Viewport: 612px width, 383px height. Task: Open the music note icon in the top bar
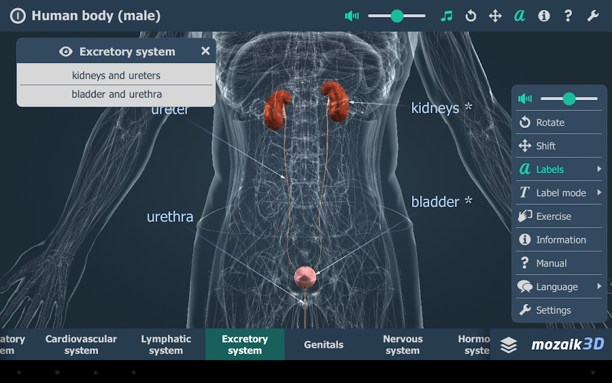pyautogui.click(x=446, y=15)
